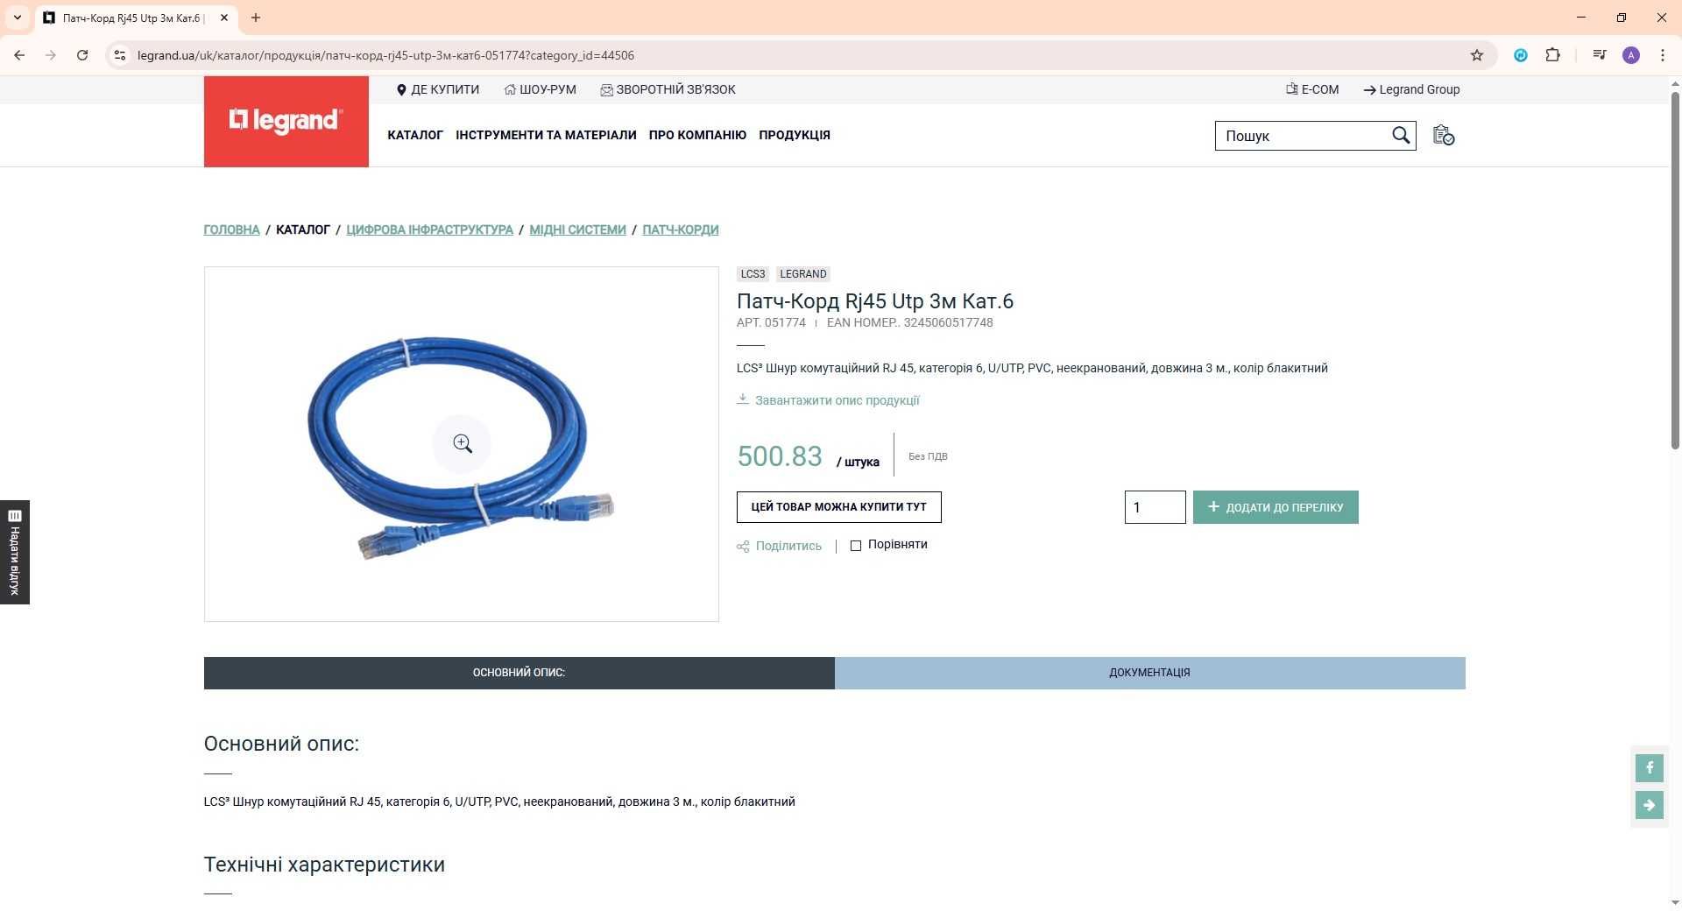
Task: Open E-COM link
Action: pos(1312,89)
